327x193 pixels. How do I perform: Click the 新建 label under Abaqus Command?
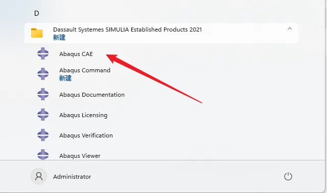(x=65, y=78)
